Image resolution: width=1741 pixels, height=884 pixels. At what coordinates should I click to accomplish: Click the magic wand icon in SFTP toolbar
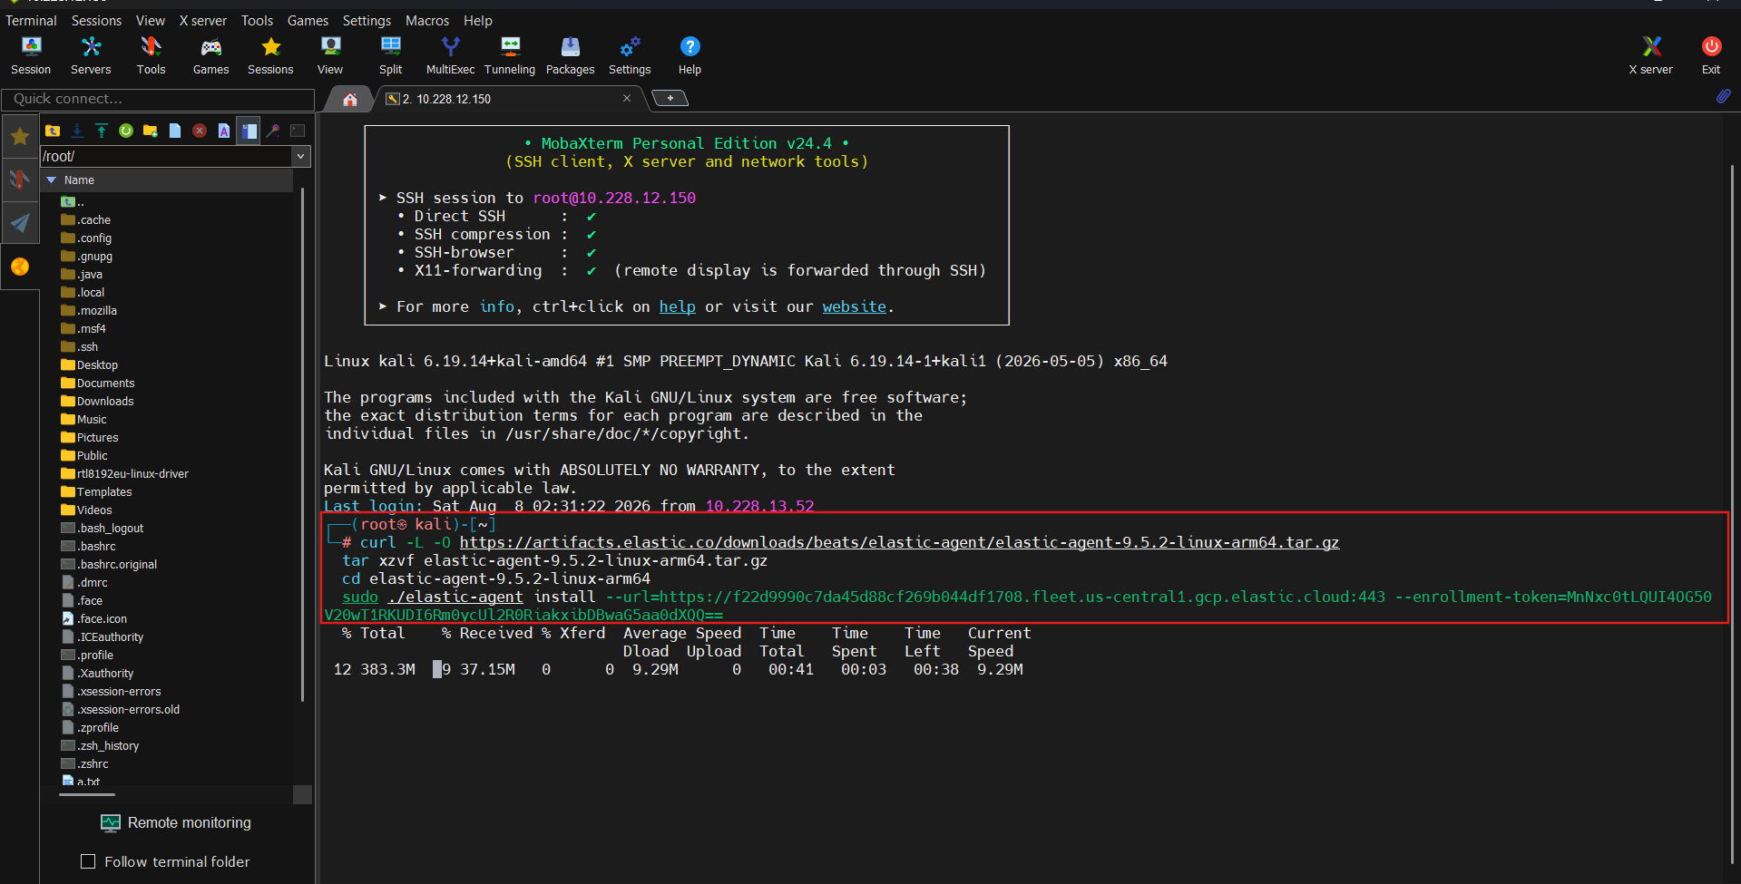coord(273,131)
